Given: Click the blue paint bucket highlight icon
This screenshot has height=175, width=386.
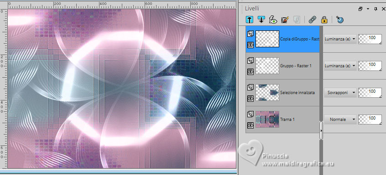Looking at the screenshot, I should tap(340, 20).
